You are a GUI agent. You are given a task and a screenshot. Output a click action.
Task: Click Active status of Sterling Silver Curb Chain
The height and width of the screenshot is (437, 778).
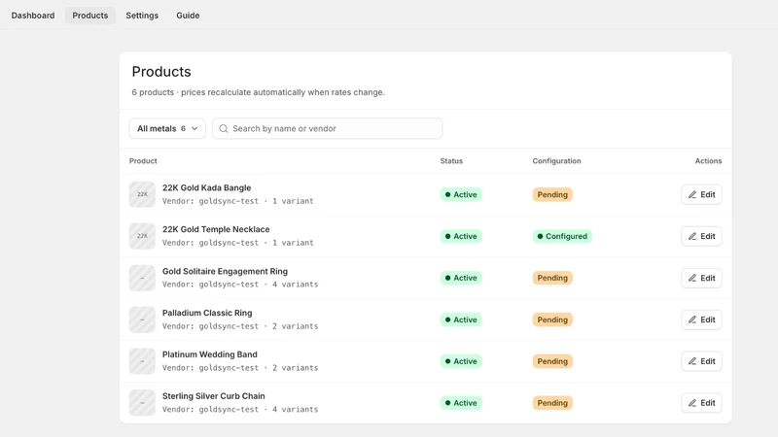pos(461,403)
